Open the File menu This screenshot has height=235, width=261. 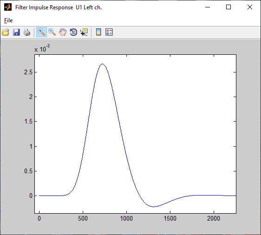pyautogui.click(x=8, y=20)
